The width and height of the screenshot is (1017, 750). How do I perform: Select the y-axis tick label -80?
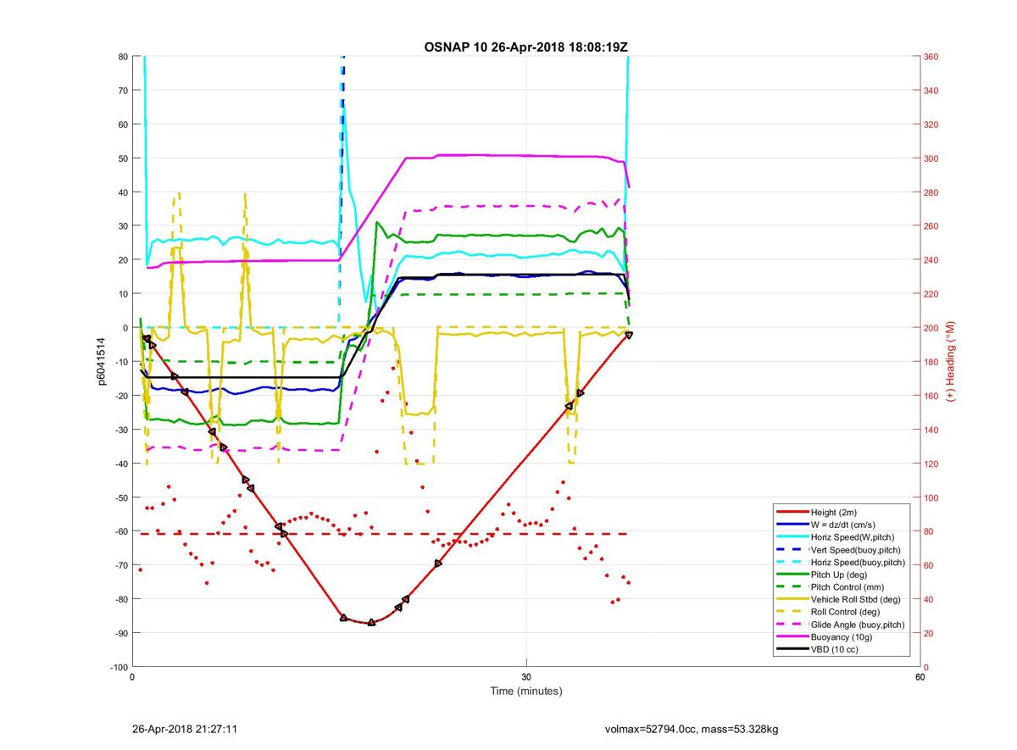click(120, 599)
